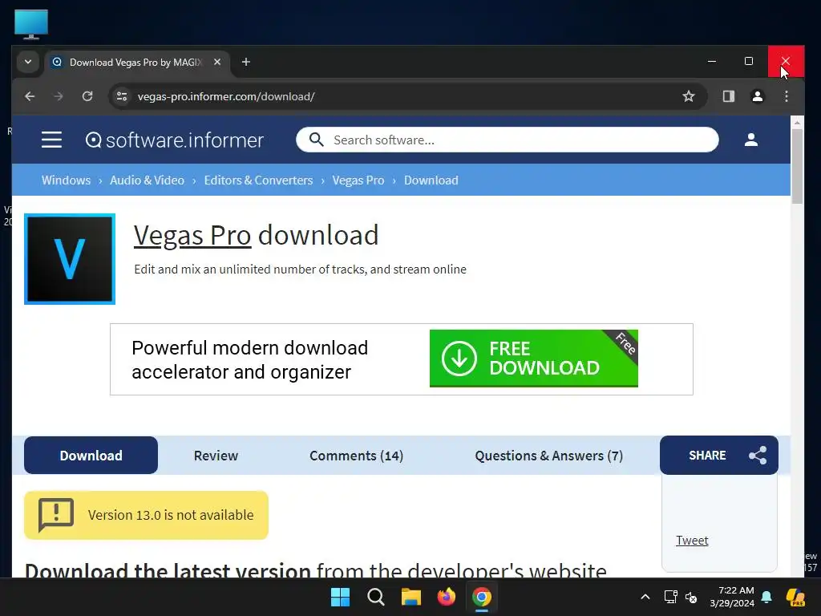The height and width of the screenshot is (616, 821).
Task: Go back in Chrome
Action: pos(30,96)
